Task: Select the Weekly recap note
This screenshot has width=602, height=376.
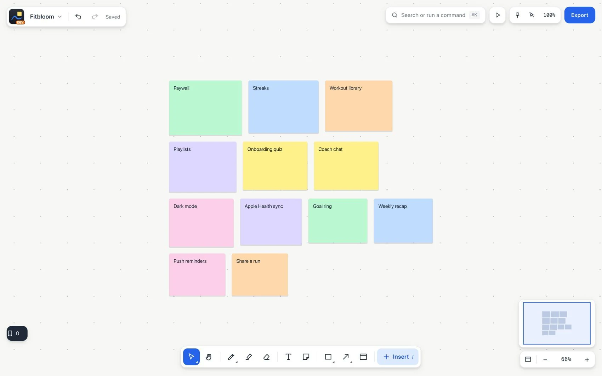Action: point(403,221)
